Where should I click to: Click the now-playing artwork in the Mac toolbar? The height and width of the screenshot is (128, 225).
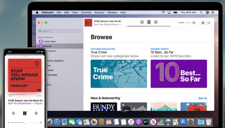coord(88,23)
